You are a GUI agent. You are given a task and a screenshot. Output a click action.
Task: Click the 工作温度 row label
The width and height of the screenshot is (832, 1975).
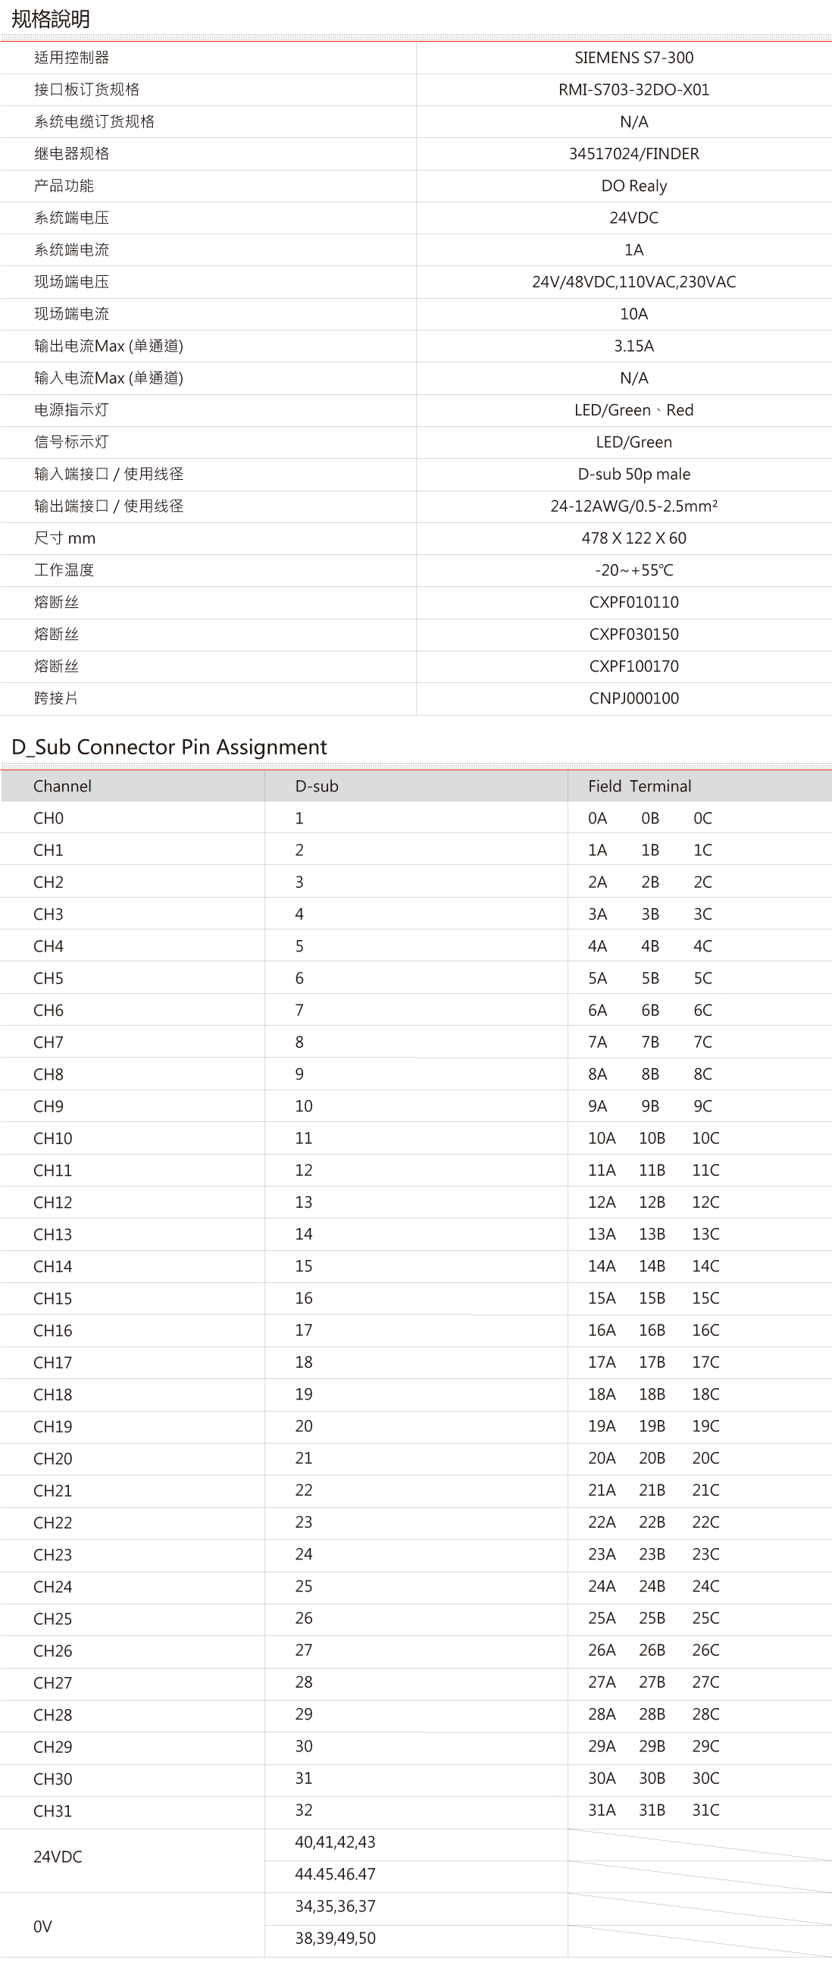(64, 570)
